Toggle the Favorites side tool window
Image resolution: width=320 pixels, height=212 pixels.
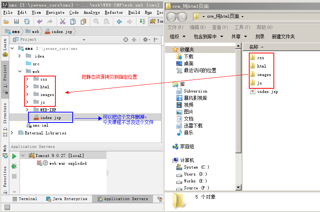[5, 179]
